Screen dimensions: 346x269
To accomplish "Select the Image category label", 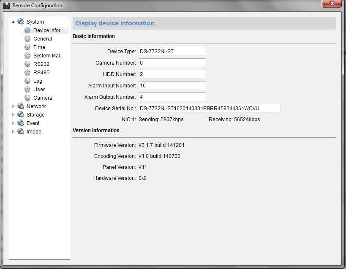I will point(34,132).
